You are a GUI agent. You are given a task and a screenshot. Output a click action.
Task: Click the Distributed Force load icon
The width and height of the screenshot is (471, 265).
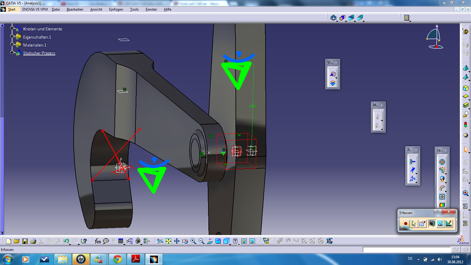(442, 170)
